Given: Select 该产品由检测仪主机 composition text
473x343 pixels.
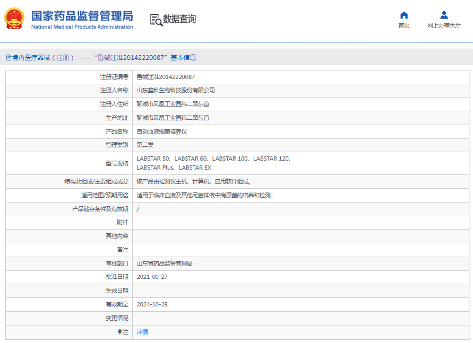Looking at the screenshot, I should (194, 181).
